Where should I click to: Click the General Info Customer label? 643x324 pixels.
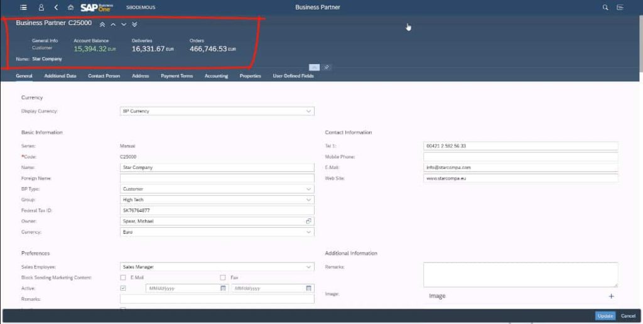[x=45, y=45]
